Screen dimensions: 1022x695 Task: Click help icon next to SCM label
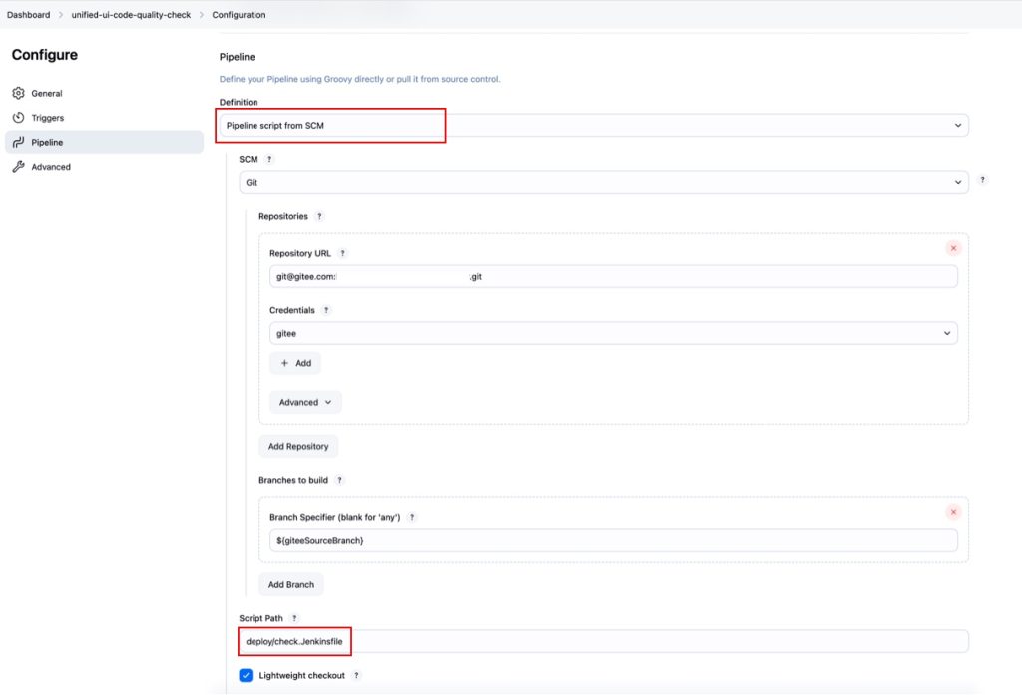tap(269, 159)
